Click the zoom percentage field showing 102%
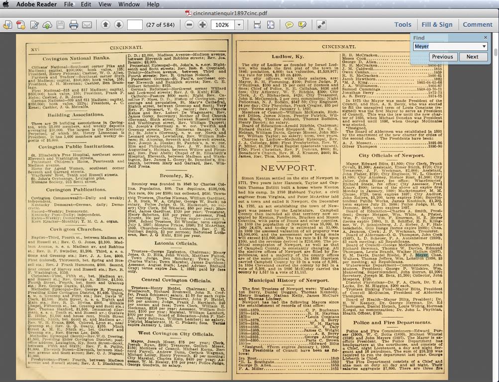499x382 pixels. point(223,24)
